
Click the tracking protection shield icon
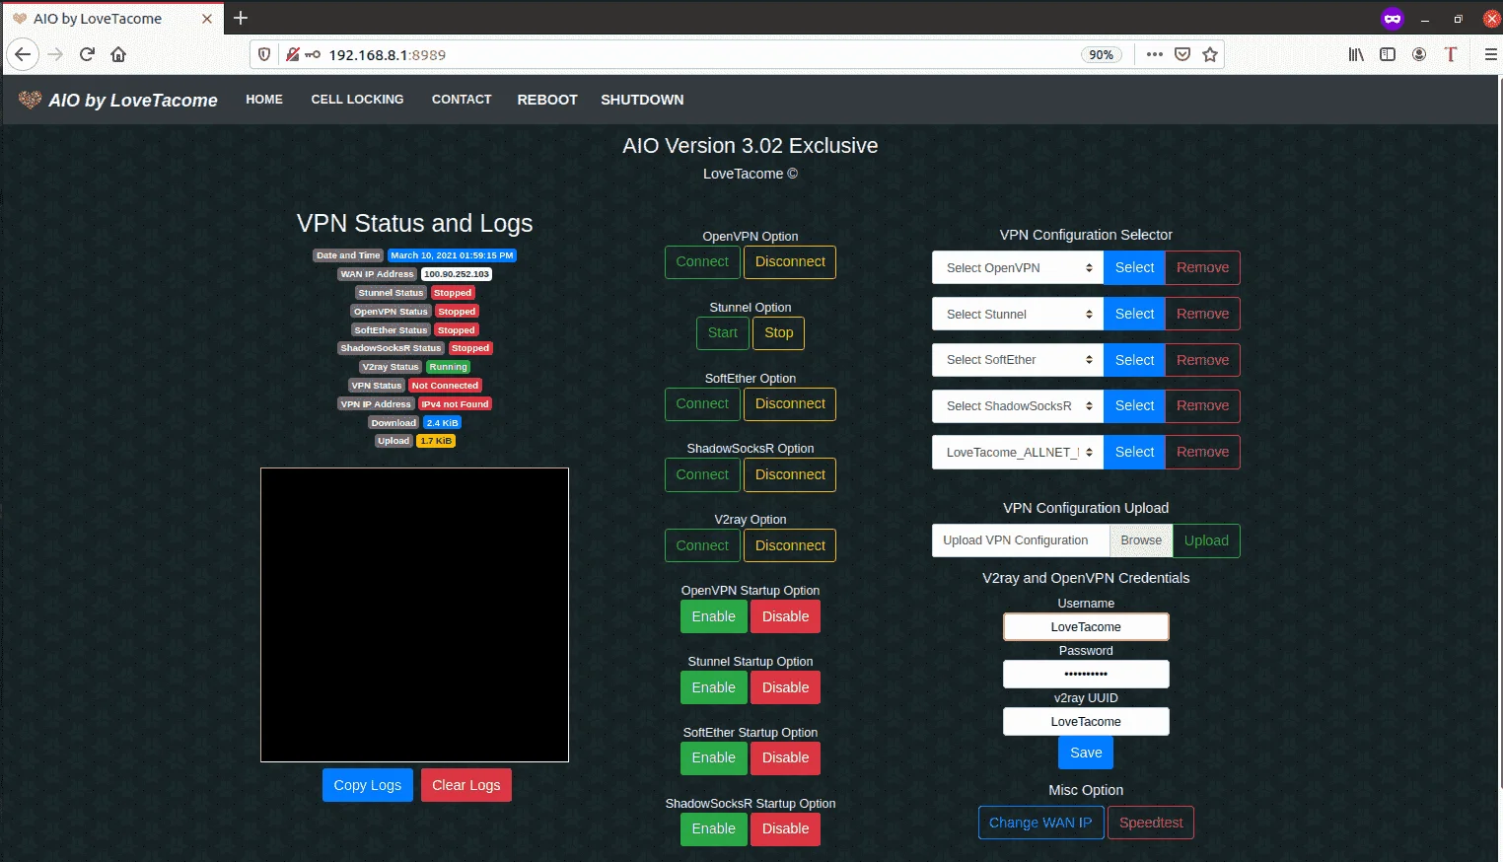[264, 54]
